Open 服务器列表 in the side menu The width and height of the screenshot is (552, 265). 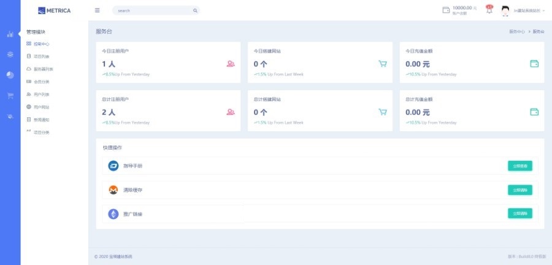[x=44, y=69]
